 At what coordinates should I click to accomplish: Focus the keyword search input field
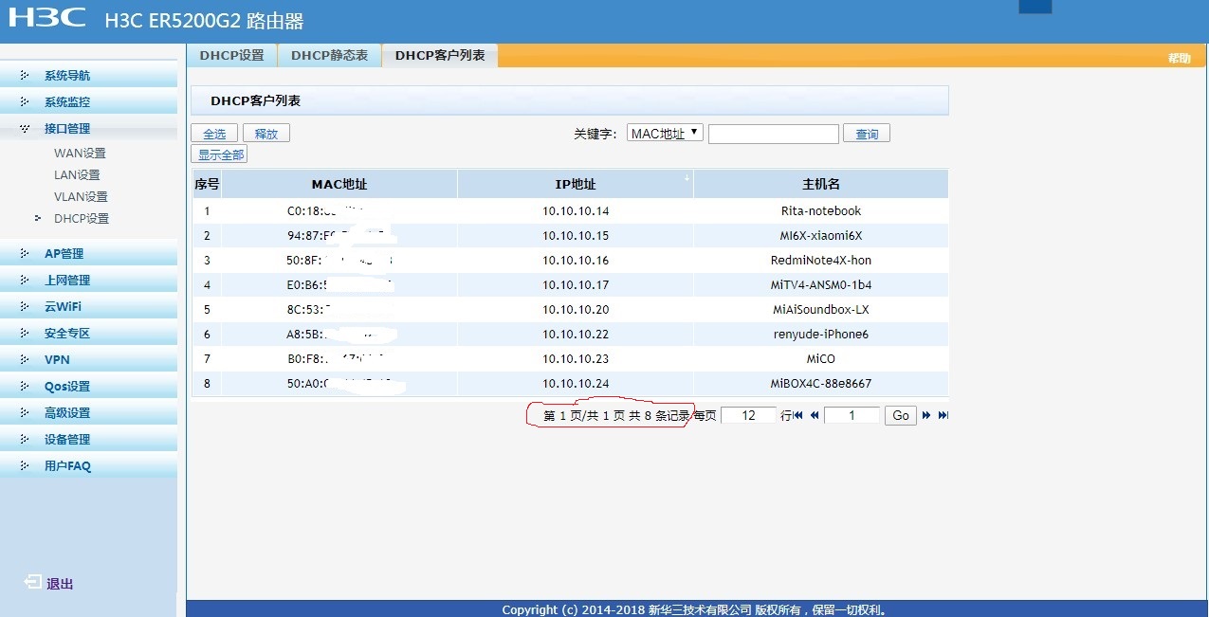774,134
